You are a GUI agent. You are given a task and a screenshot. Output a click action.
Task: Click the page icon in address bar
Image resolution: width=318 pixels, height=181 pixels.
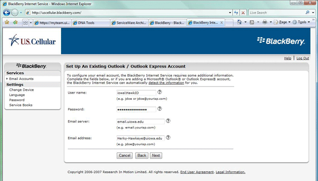pyautogui.click(x=28, y=13)
